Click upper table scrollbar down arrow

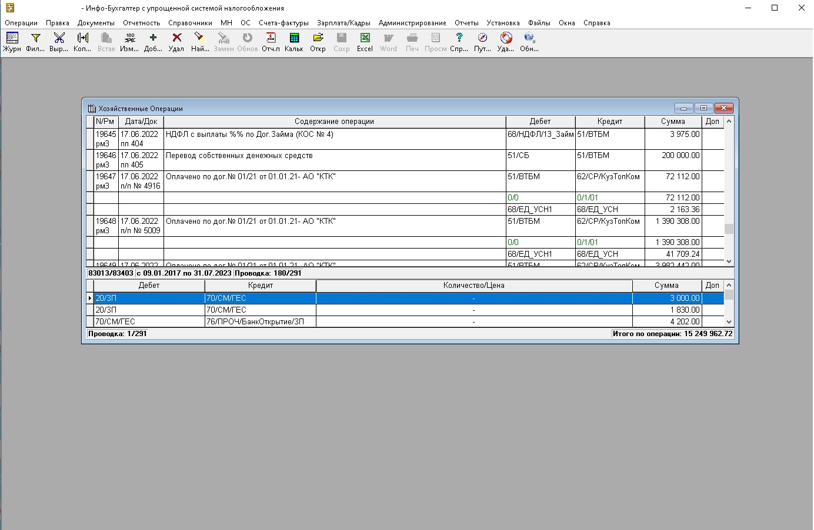click(729, 261)
